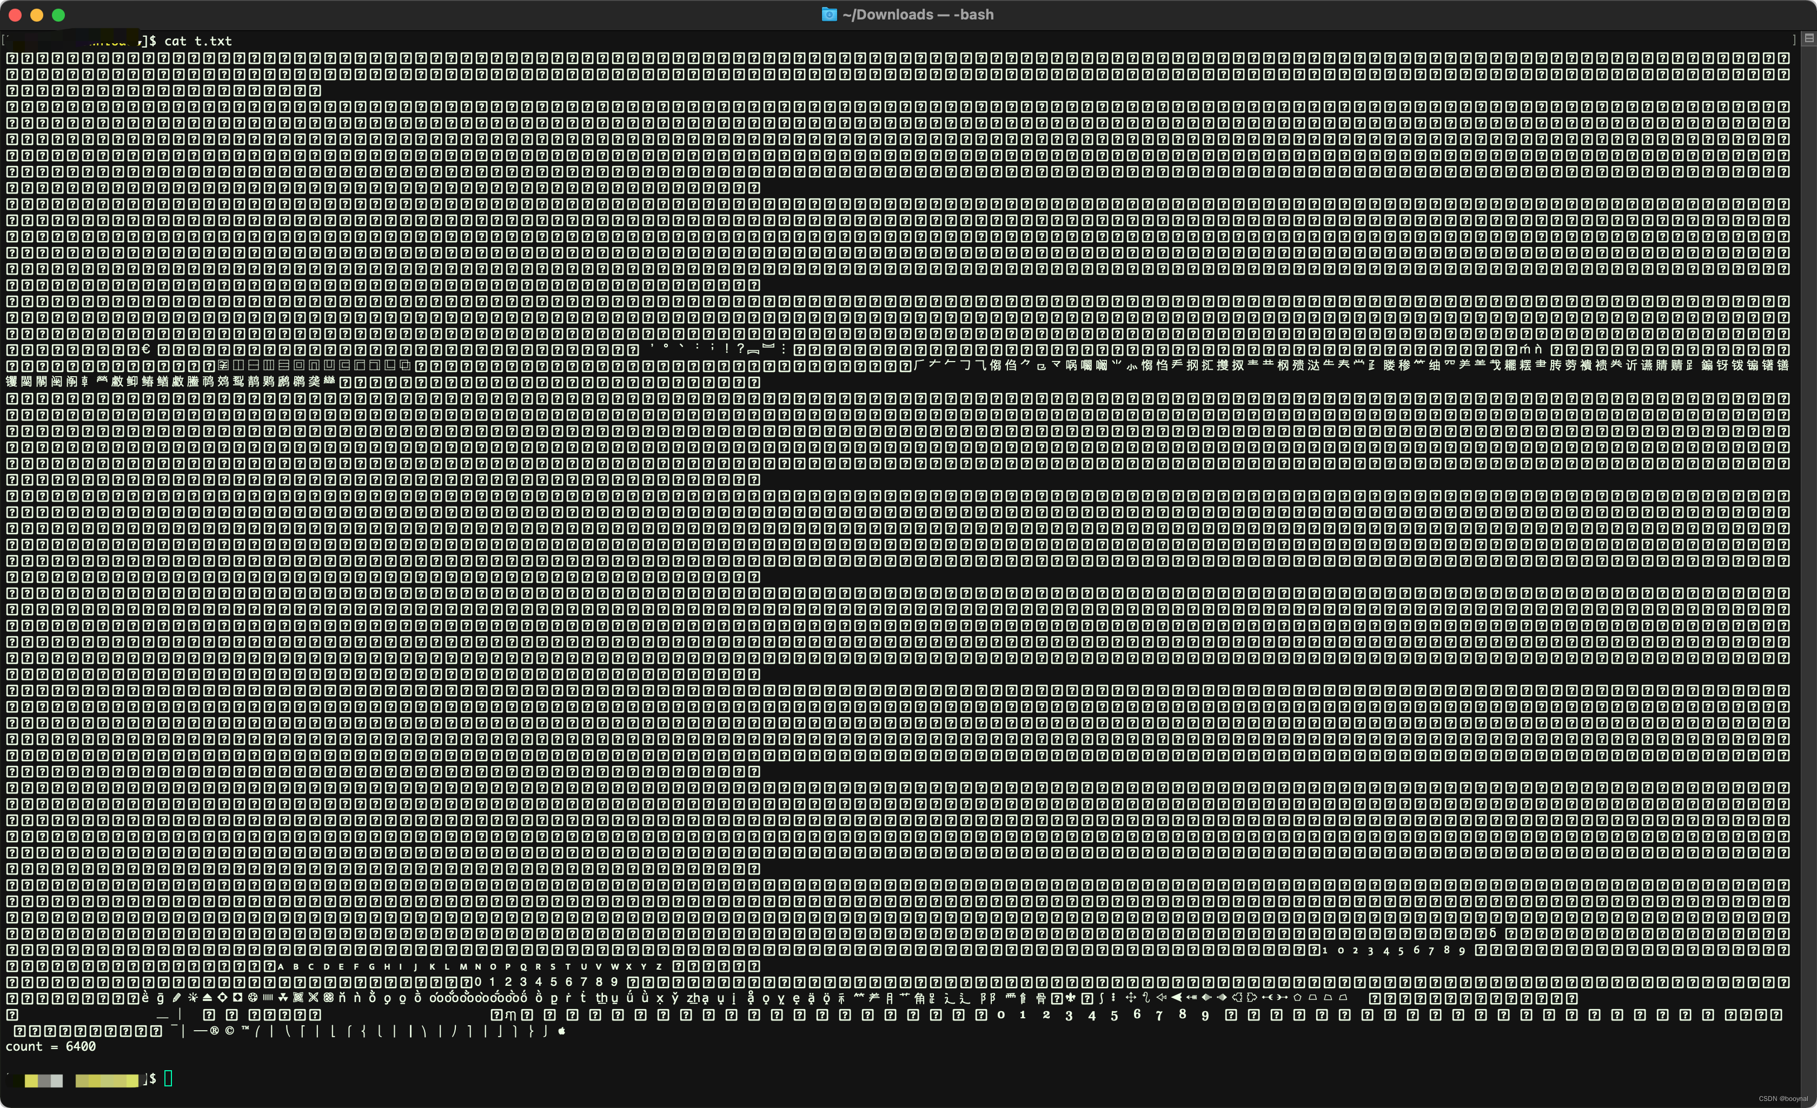Click the letter A in alphabet row
1817x1108 pixels.
[x=280, y=966]
